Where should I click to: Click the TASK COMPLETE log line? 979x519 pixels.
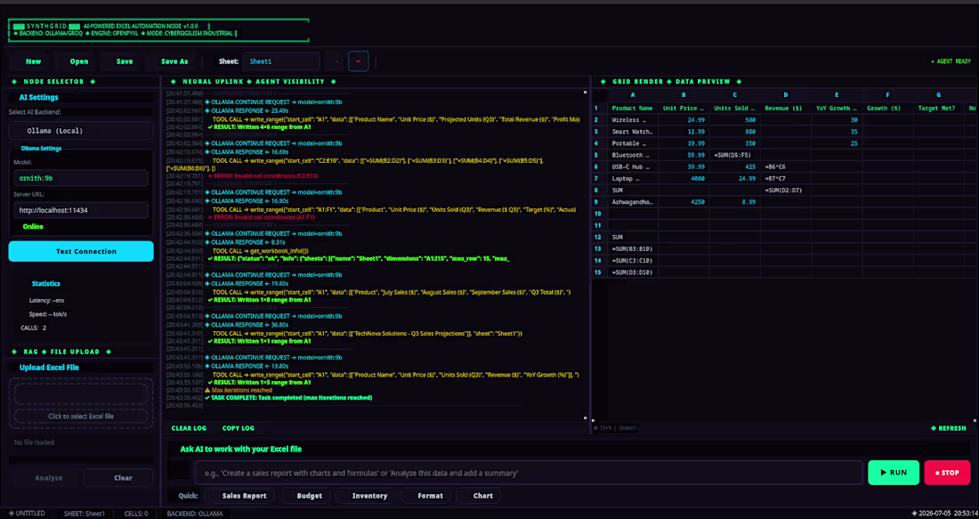point(288,397)
